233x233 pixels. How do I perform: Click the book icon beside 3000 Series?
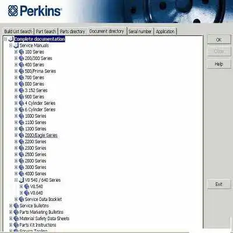coord(22,167)
